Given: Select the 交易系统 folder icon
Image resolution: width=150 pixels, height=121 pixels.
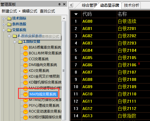Looking at the screenshot, I should 9,30.
